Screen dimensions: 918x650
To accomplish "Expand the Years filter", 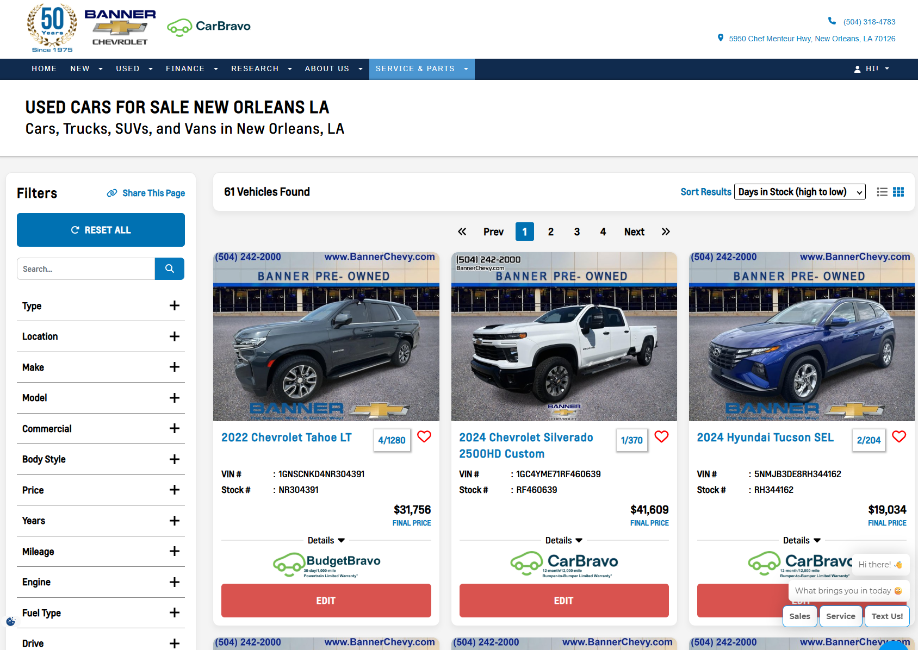I will pyautogui.click(x=101, y=521).
